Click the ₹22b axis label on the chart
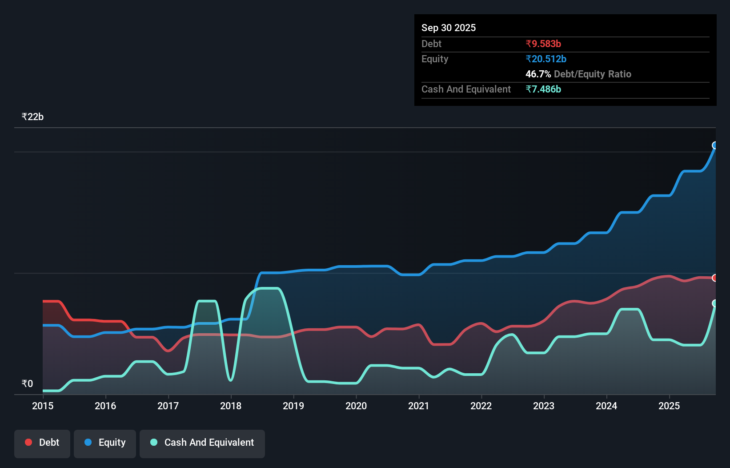The image size is (730, 468). click(32, 117)
